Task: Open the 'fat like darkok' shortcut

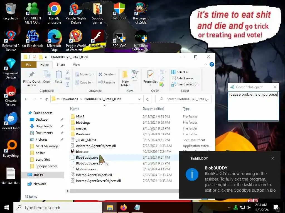Action: tap(33, 39)
